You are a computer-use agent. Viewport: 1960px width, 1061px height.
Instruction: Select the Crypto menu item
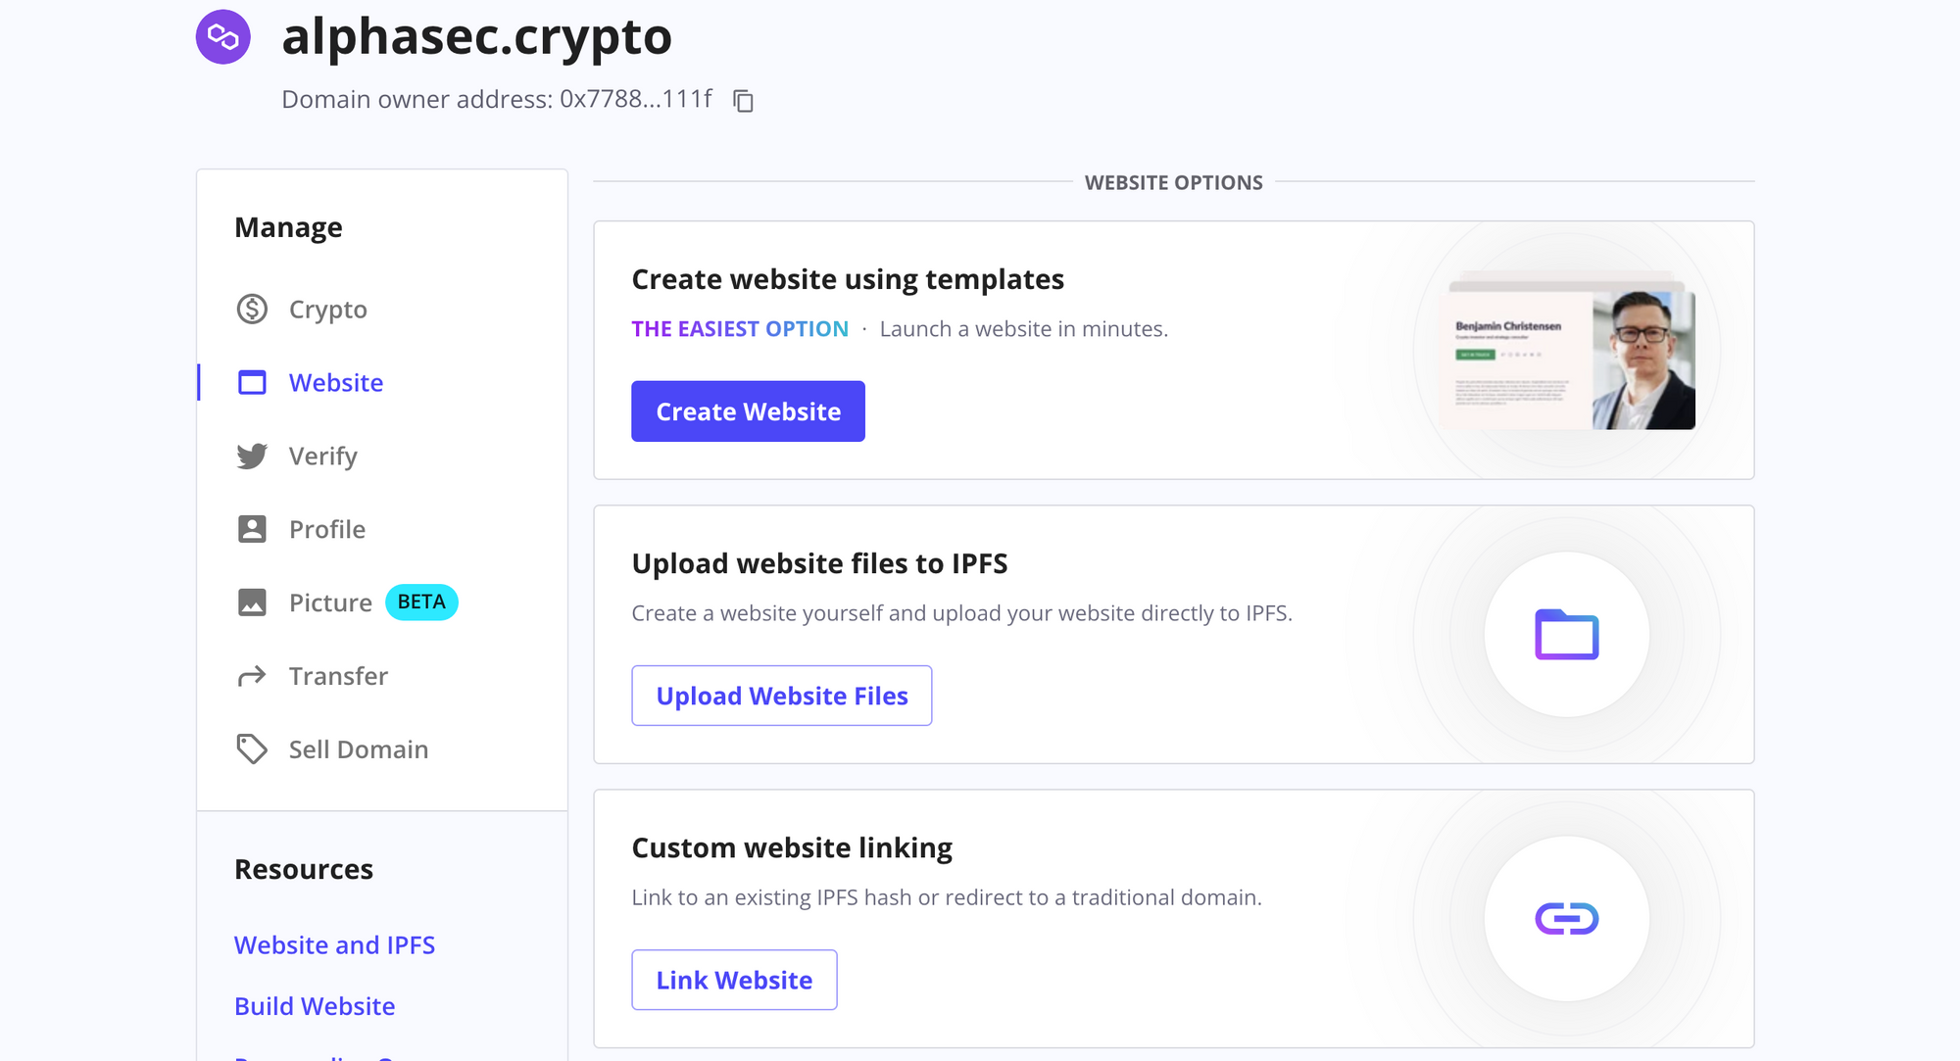click(x=328, y=309)
